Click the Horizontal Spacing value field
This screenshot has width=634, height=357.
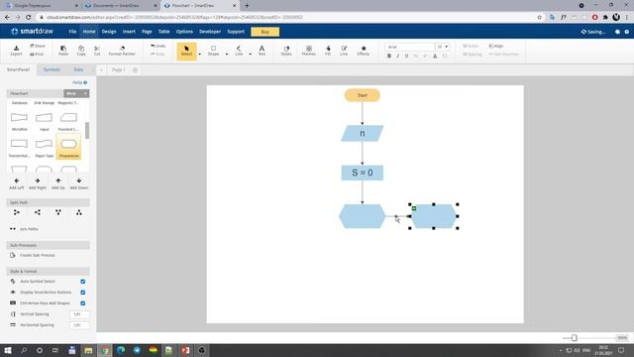[x=79, y=325]
